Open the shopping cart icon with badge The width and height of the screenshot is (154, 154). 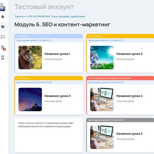point(3,48)
